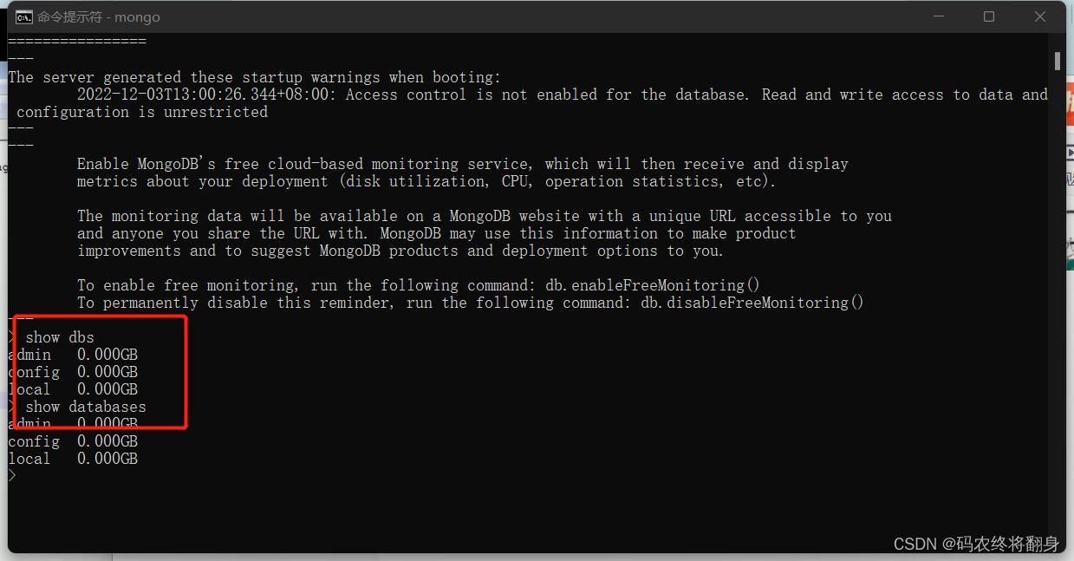This screenshot has height=561, width=1074.
Task: Close the mongo command prompt window
Action: [1040, 16]
